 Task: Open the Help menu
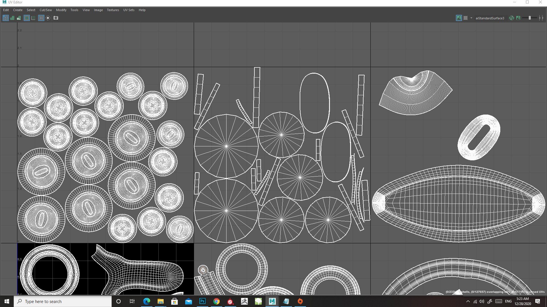coord(142,10)
